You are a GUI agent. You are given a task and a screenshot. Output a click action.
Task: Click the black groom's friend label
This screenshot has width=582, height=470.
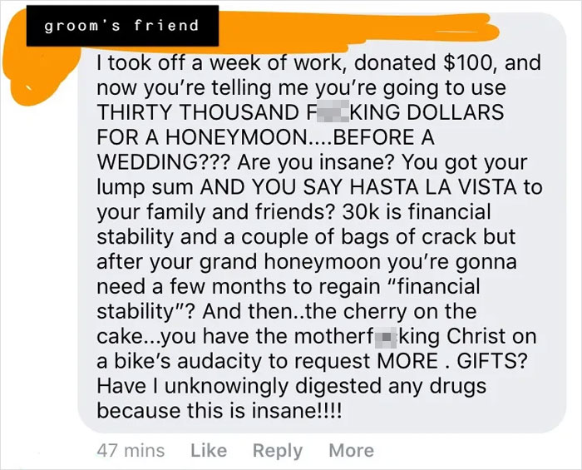click(122, 26)
